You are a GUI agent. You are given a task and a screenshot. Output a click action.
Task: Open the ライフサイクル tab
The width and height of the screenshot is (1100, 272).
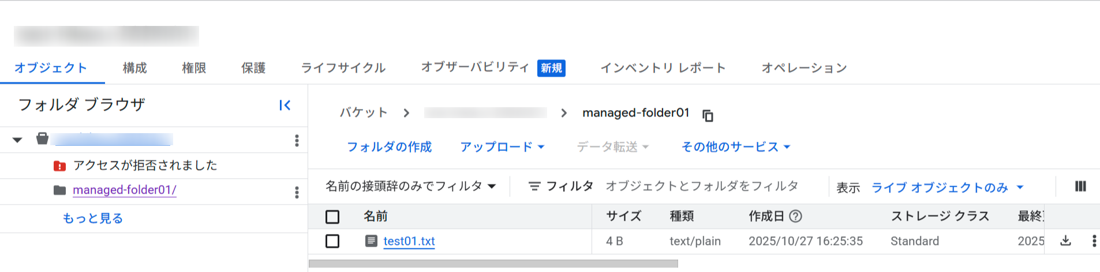point(343,68)
